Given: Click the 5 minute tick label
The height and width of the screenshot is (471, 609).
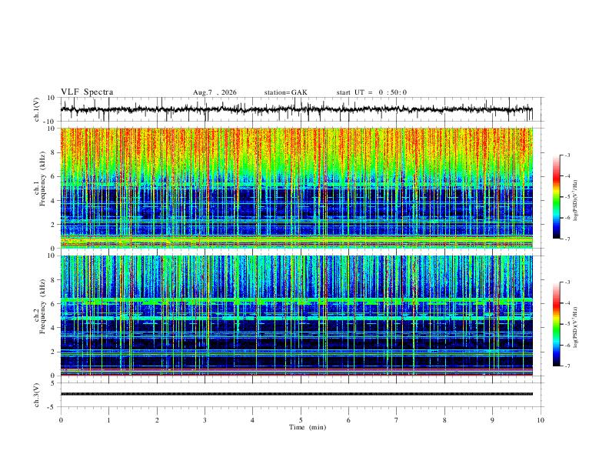Looking at the screenshot, I should coord(301,420).
